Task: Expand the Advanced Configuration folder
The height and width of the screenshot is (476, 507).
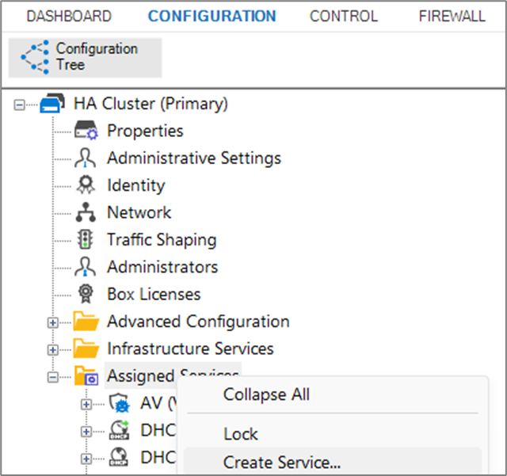Action: pos(53,322)
